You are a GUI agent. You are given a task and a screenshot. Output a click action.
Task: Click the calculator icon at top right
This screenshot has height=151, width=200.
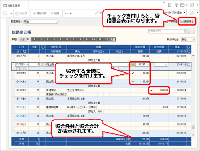tap(192, 5)
